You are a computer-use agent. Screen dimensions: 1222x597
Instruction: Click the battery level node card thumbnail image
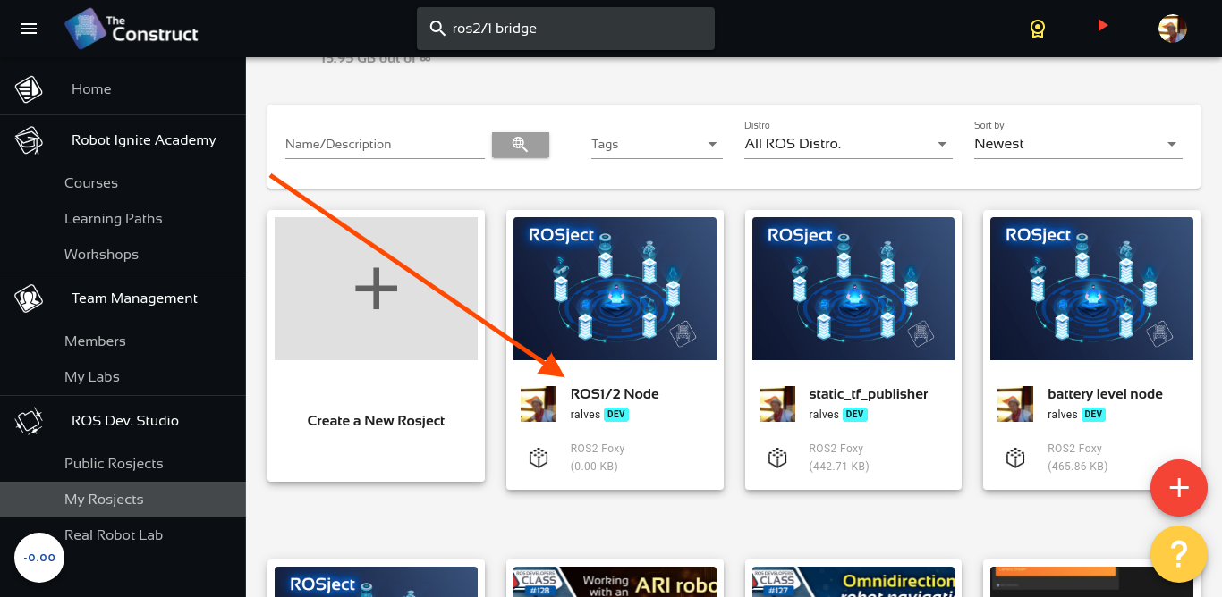pyautogui.click(x=1091, y=289)
